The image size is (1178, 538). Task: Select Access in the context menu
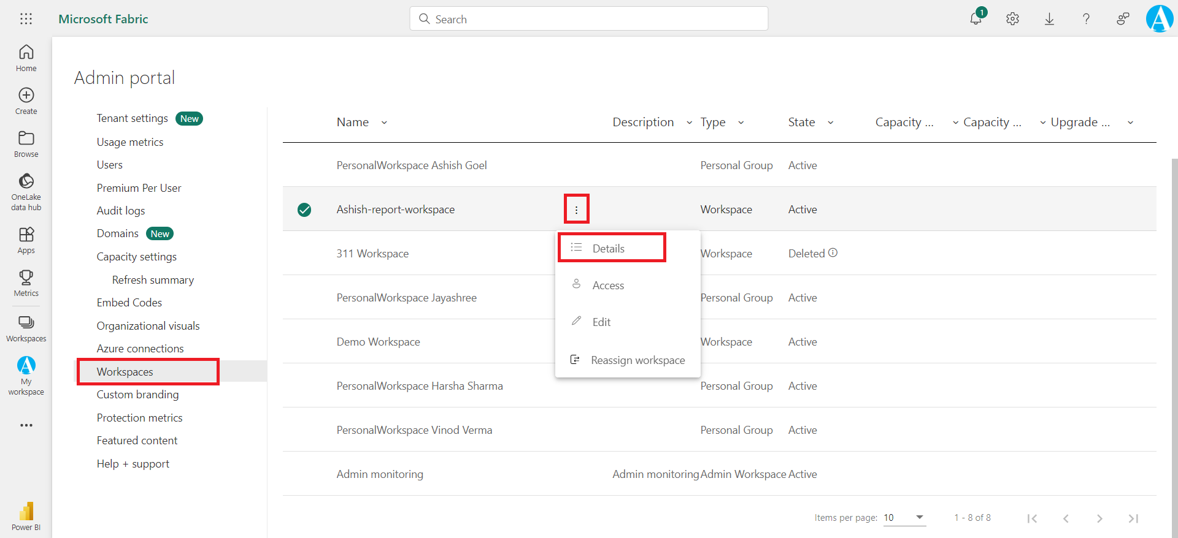point(607,286)
